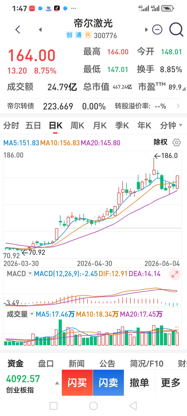Image resolution: width=187 pixels, height=416 pixels.
Task: Tap the tallest green volume bar
Action: (x=60, y=332)
